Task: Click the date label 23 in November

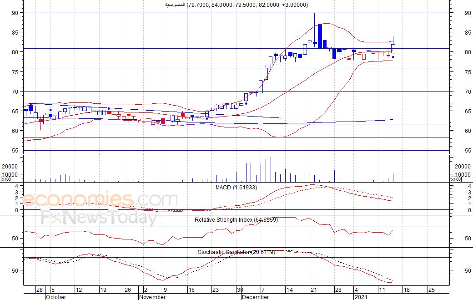Action: [216, 290]
